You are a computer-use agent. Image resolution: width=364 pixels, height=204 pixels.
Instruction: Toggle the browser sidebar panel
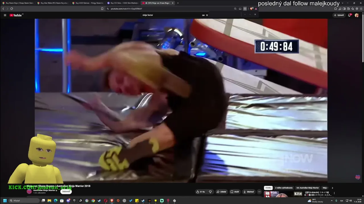344,9
